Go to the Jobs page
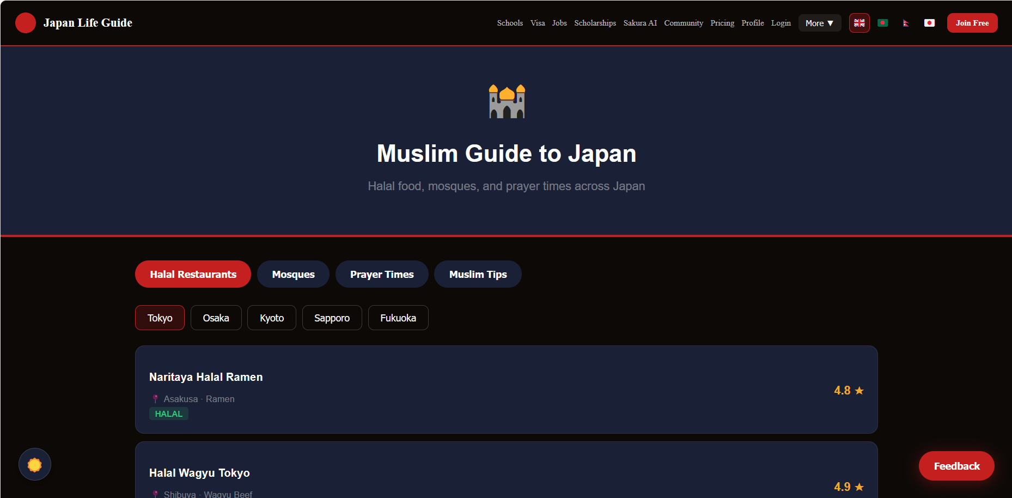The image size is (1012, 498). click(559, 23)
